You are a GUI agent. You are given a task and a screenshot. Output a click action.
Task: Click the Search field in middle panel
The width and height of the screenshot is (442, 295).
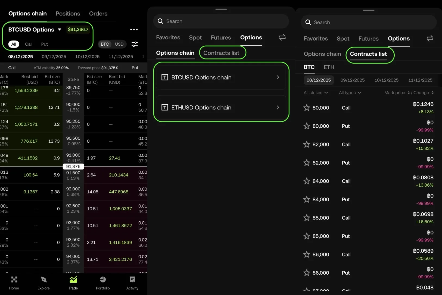point(221,21)
